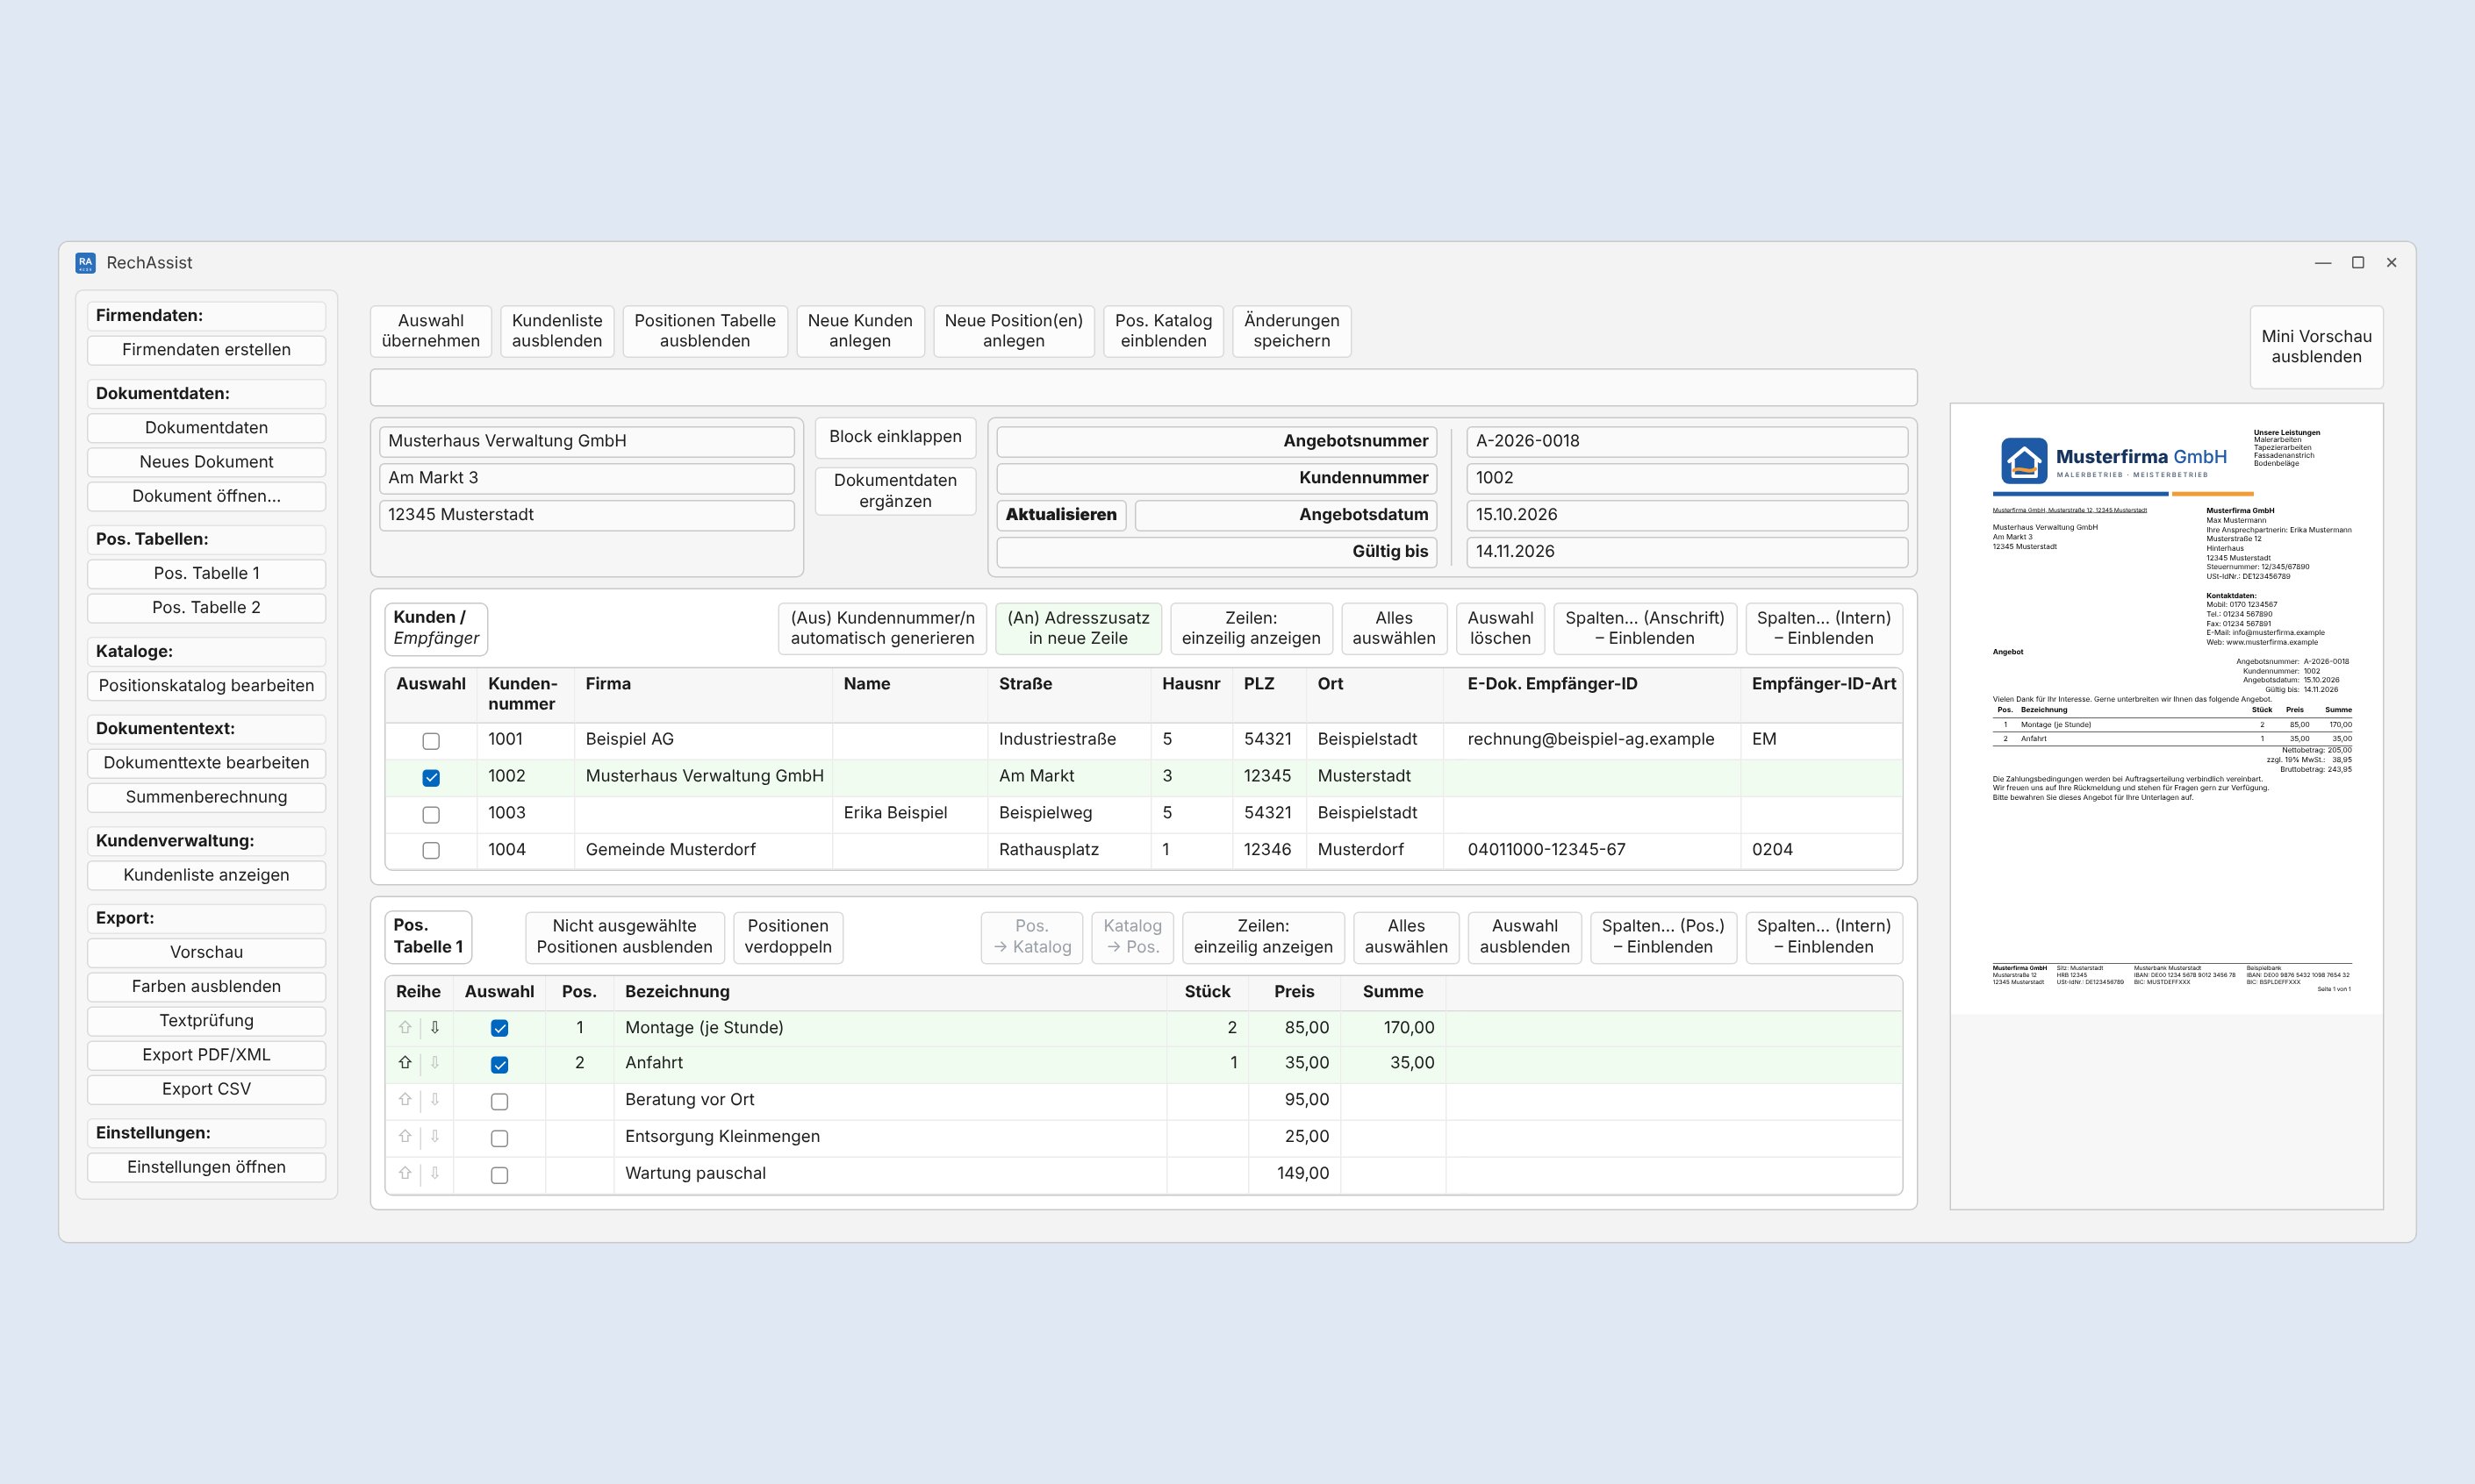The height and width of the screenshot is (1484, 2475).
Task: Click Dokumentdaten ergänzen button
Action: [895, 491]
